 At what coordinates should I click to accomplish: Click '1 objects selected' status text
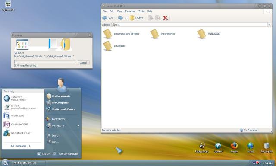click(111, 130)
